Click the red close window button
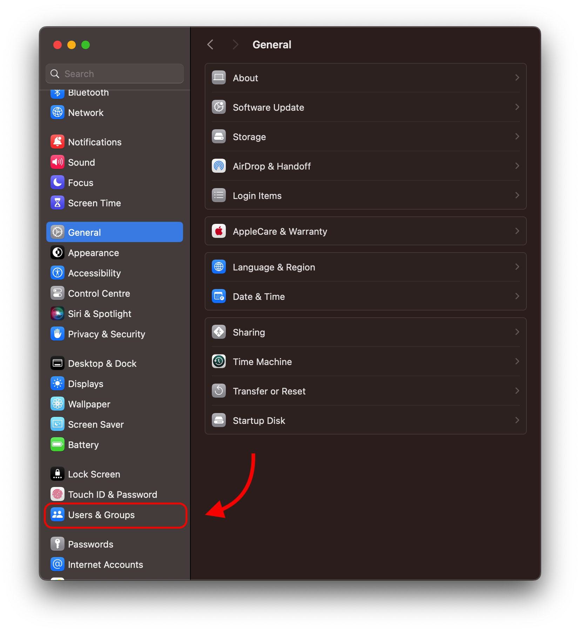This screenshot has height=632, width=580. point(58,45)
